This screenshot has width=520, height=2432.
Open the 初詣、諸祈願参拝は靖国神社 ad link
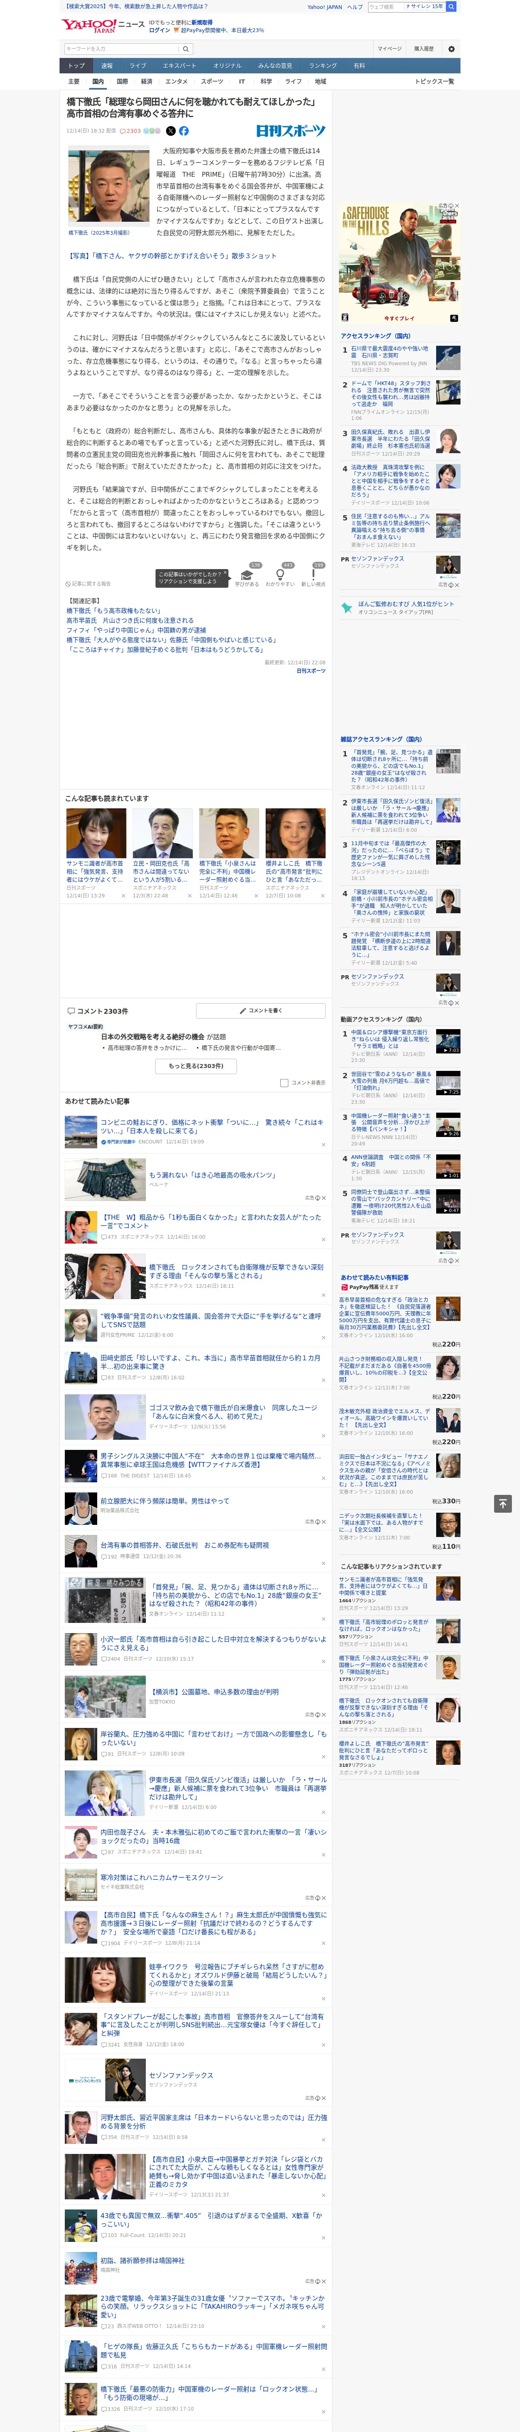tap(143, 2261)
